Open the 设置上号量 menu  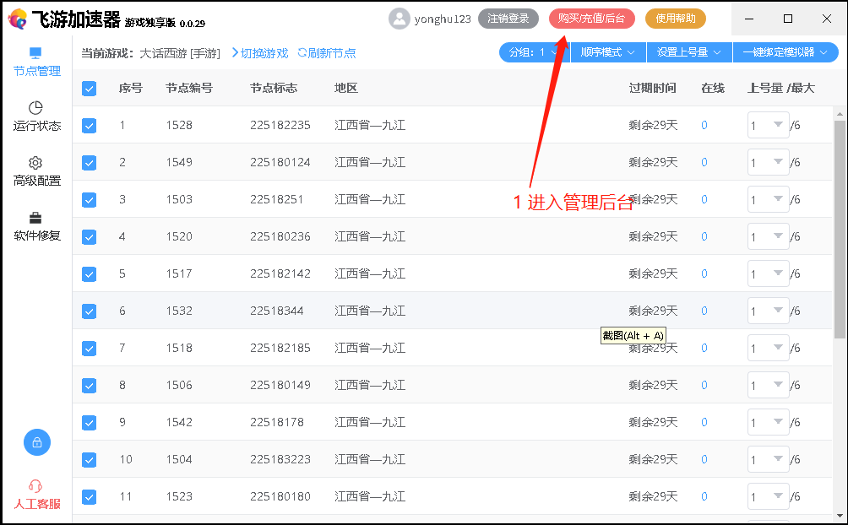pos(688,52)
